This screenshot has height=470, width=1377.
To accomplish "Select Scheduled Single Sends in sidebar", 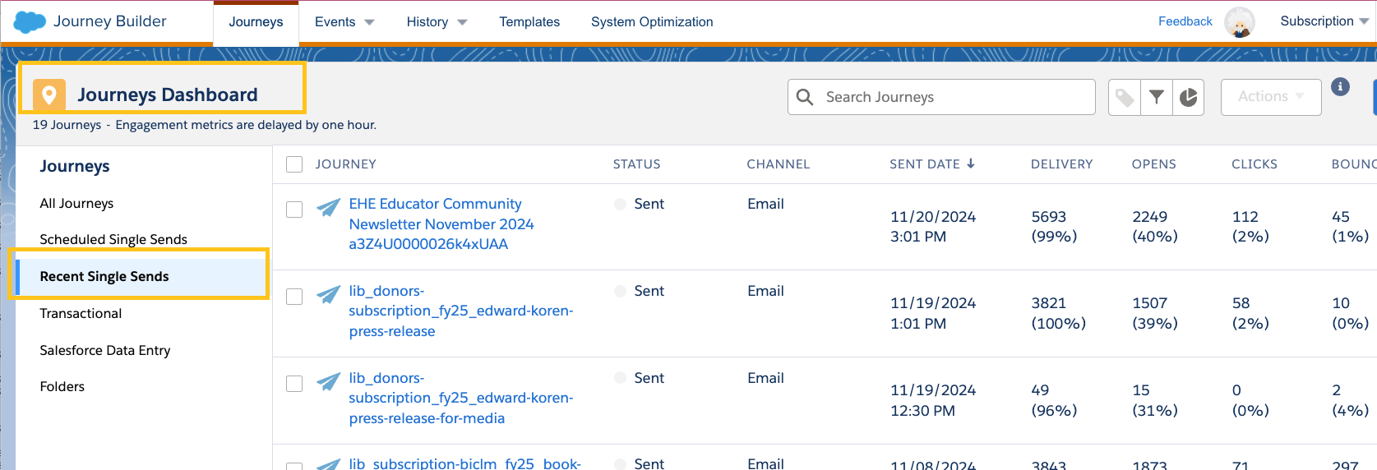I will coord(113,239).
